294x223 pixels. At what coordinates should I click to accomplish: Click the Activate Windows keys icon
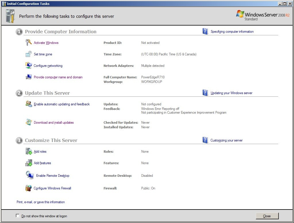click(28, 42)
